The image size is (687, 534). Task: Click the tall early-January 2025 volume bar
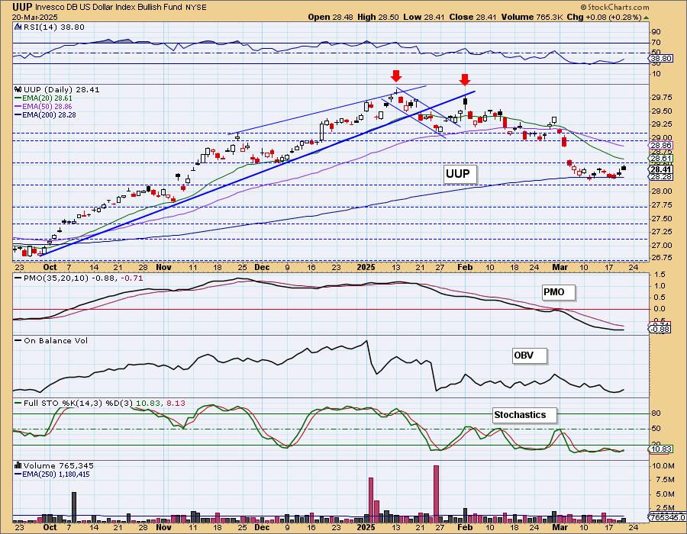point(371,500)
